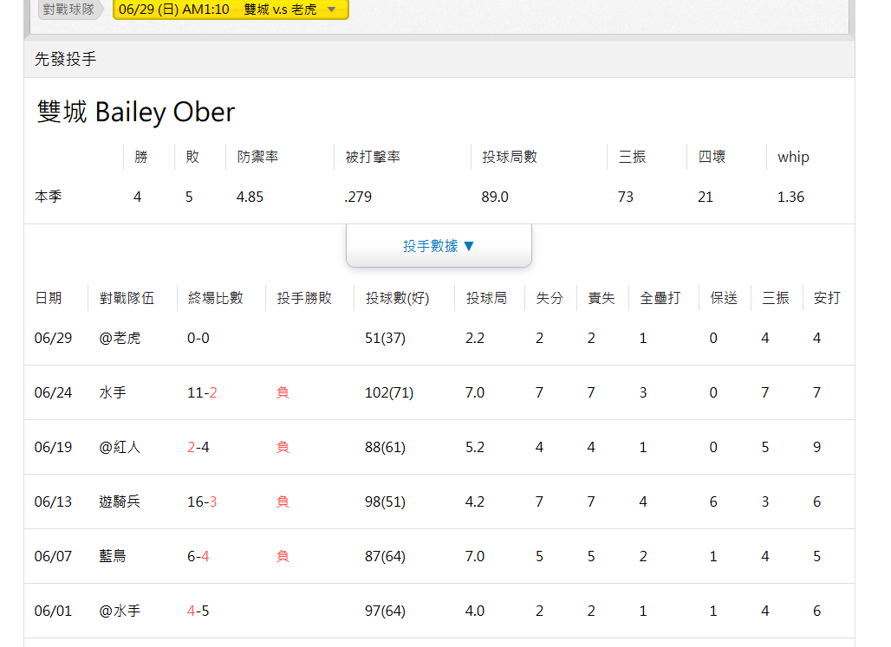Select the pitch count 97(64)
891x647 pixels.
coord(386,611)
